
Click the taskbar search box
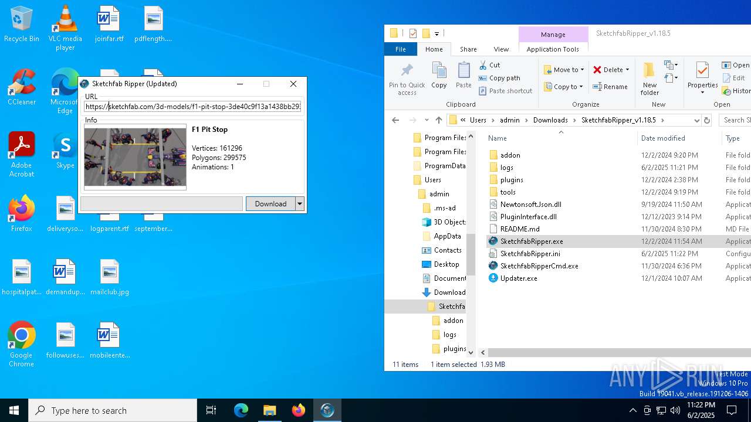(x=113, y=410)
